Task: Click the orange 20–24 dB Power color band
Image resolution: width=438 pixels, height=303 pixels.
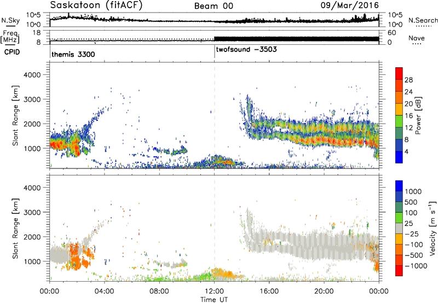Action: pos(399,97)
